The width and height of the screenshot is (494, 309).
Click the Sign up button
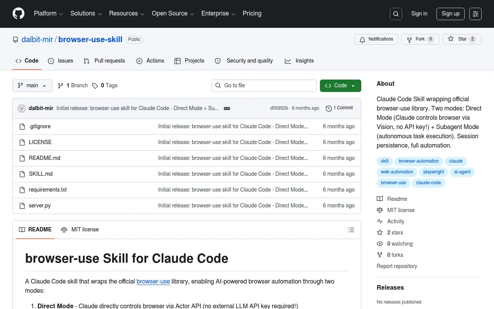(450, 14)
